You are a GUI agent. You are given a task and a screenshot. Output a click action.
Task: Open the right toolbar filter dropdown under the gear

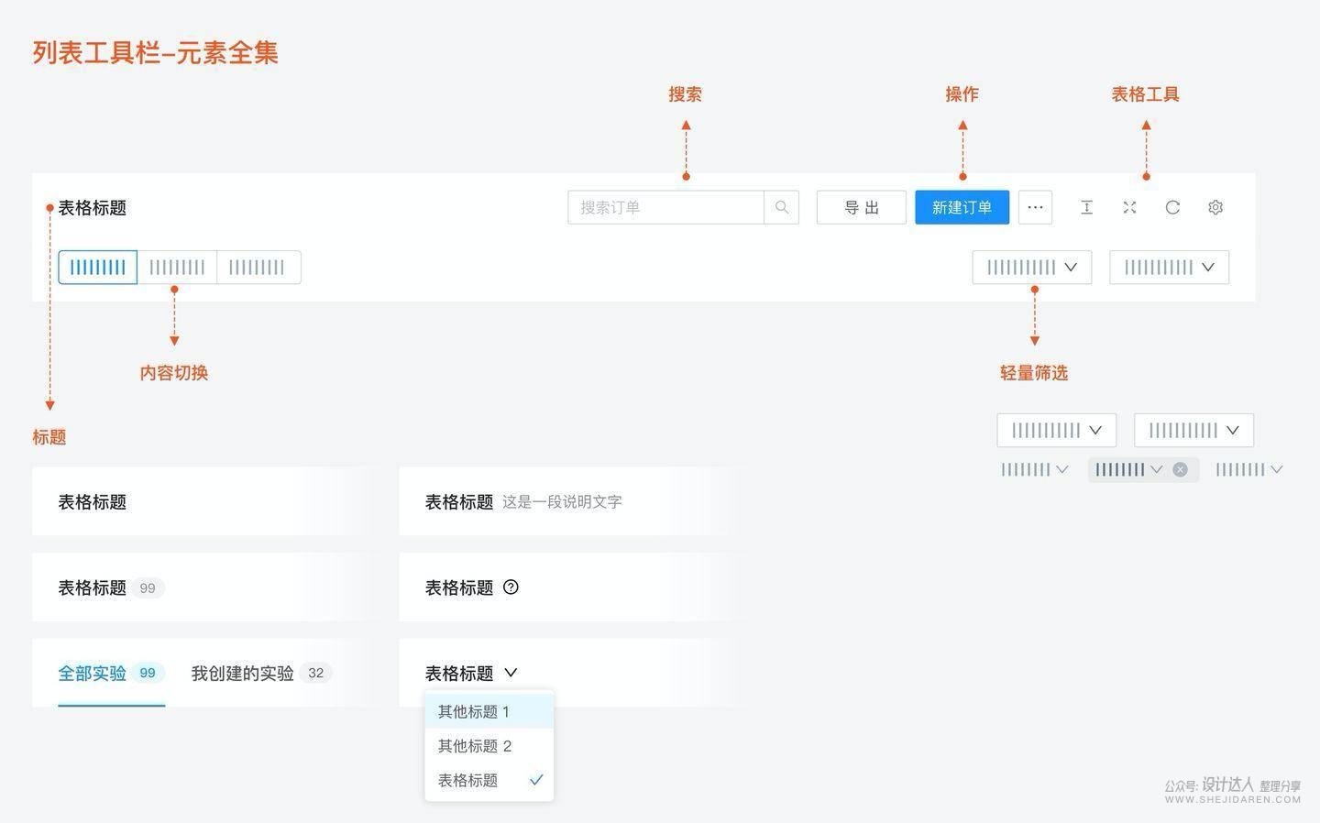[1170, 267]
